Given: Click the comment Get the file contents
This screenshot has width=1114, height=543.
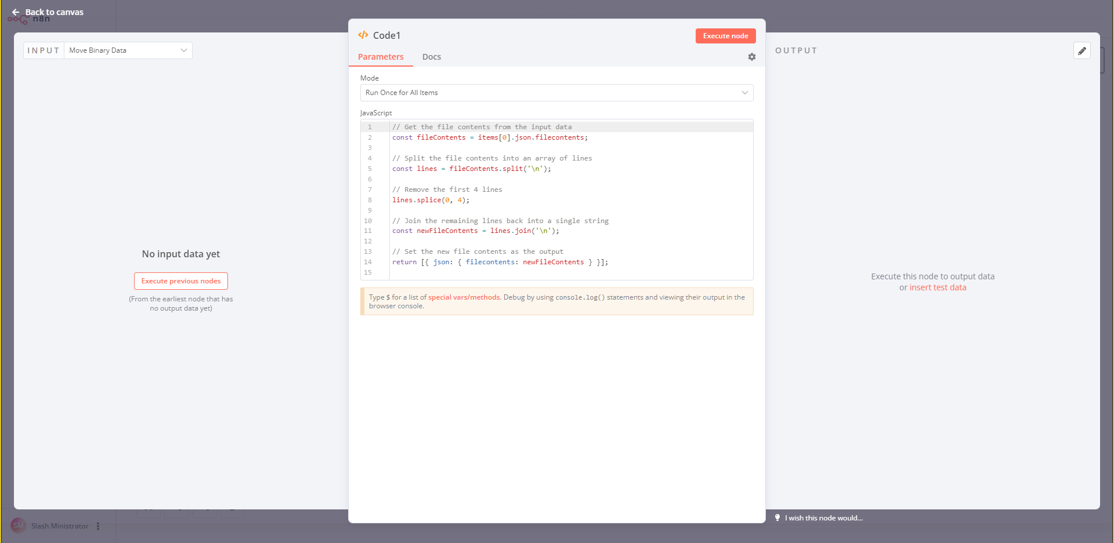Looking at the screenshot, I should coord(482,127).
